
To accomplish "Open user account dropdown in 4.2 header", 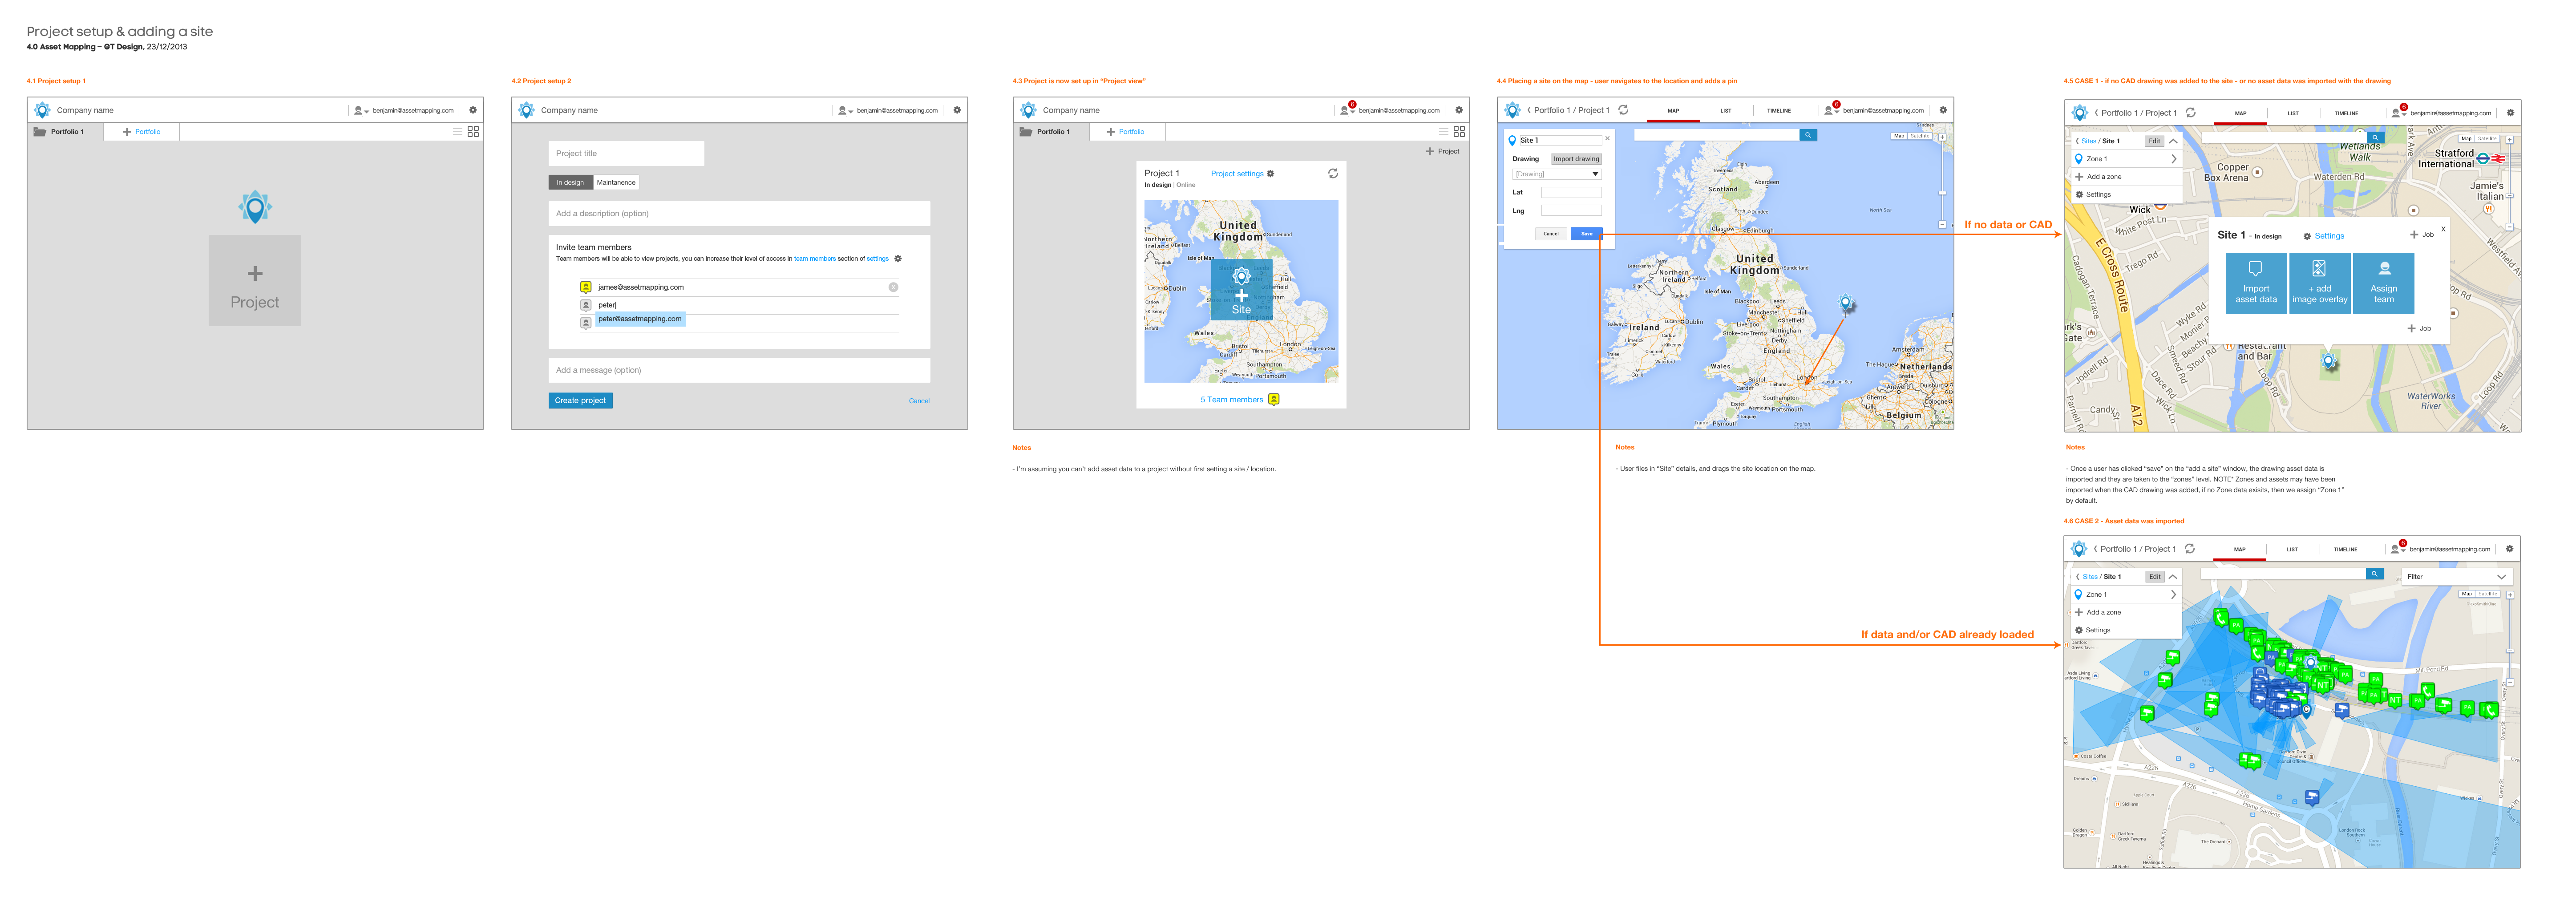I will (x=845, y=110).
